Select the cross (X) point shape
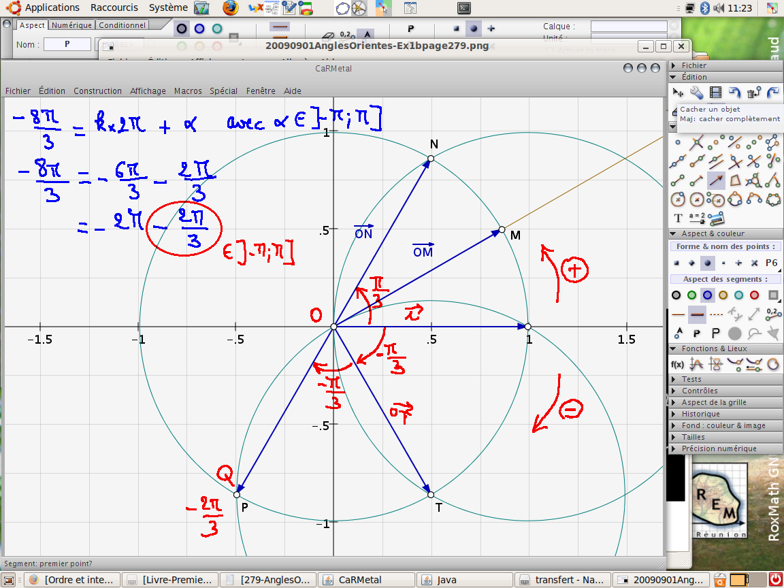Viewport: 784px width, 588px height. 754,263
